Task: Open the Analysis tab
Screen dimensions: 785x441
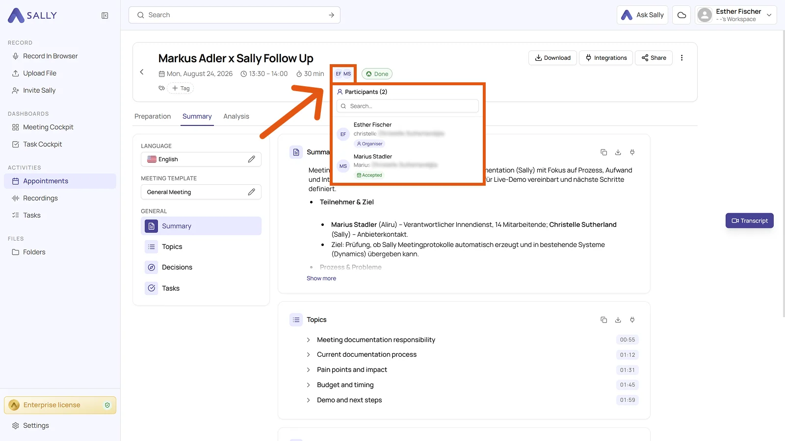Action: (236, 117)
